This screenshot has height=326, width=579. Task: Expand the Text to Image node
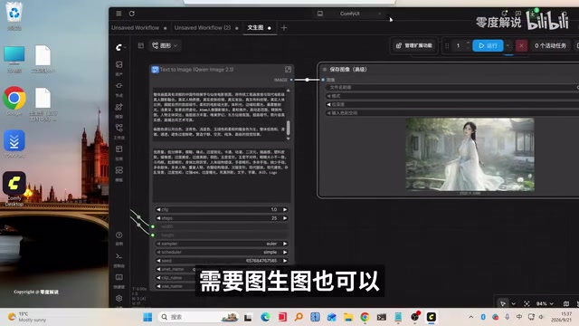(x=288, y=69)
